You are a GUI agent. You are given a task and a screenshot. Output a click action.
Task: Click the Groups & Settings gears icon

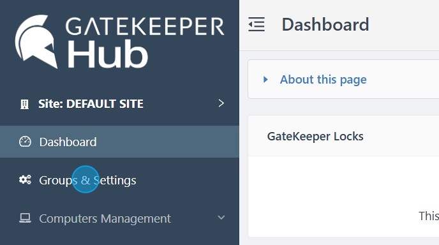click(25, 179)
